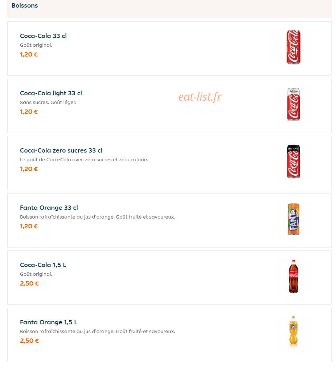Click the Fanta Orange 1,5 L bottle image
The image size is (336, 370).
pos(293,331)
